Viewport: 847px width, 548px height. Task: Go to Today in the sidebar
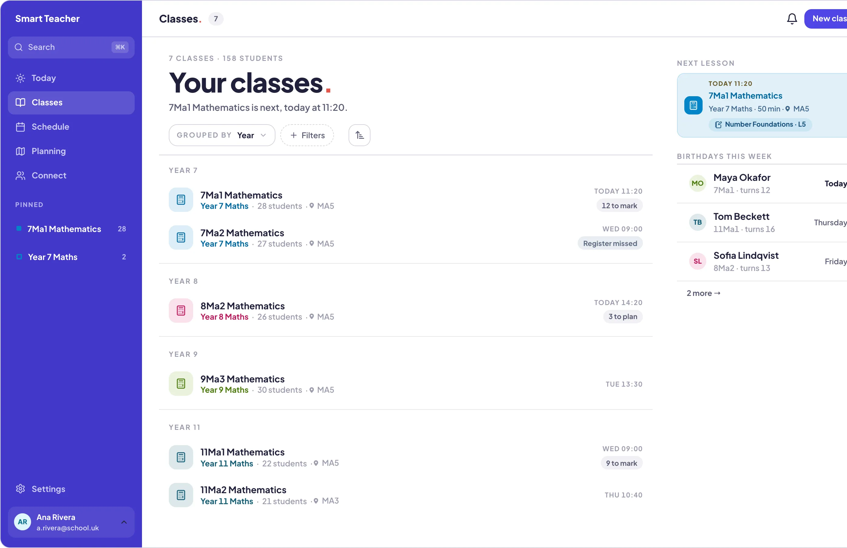click(71, 78)
